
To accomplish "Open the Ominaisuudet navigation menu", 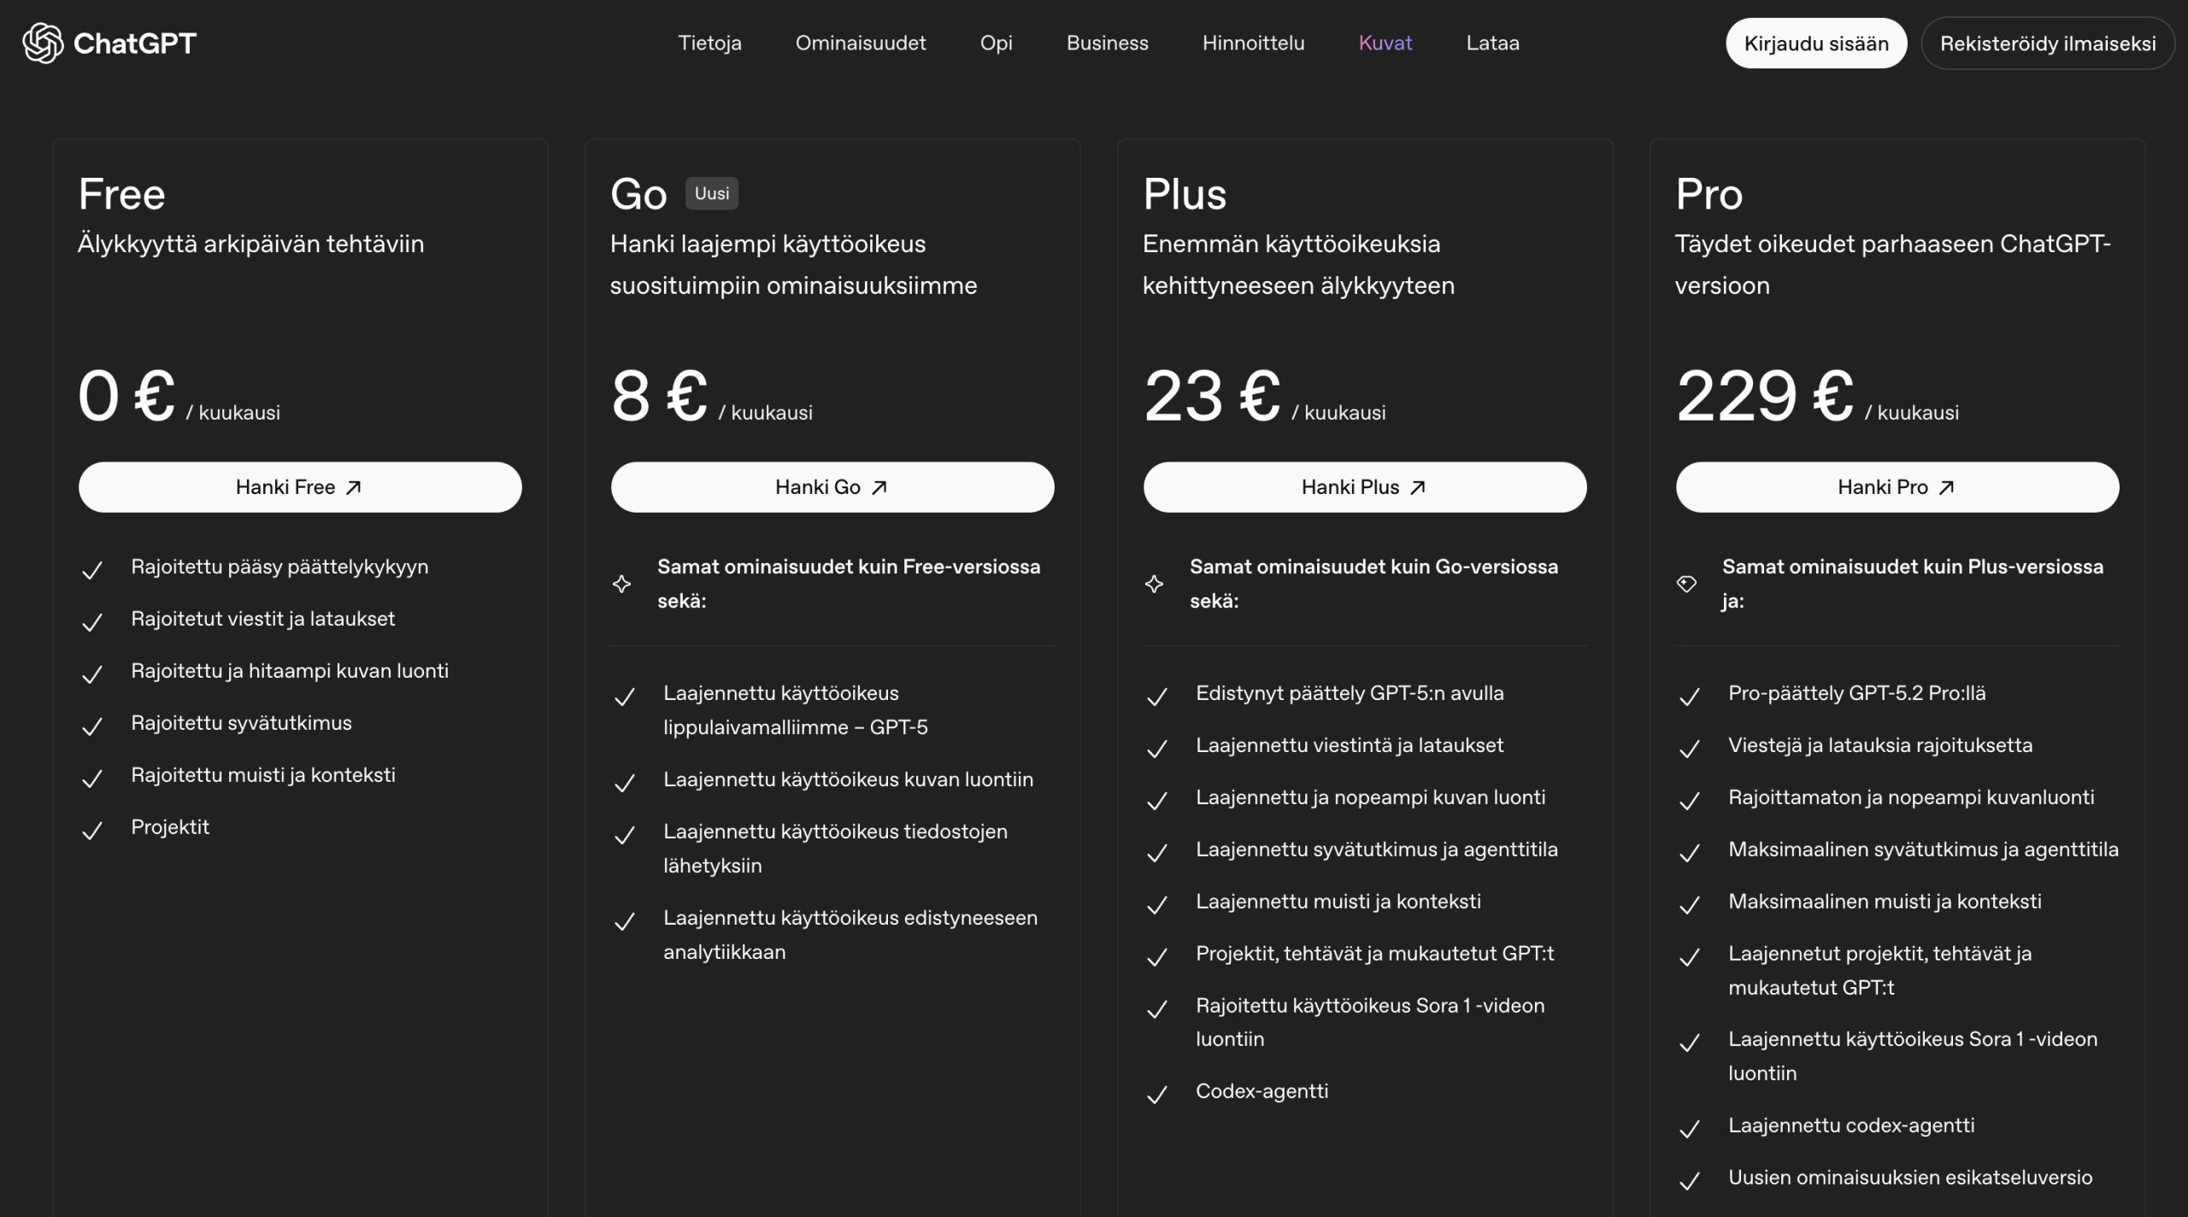I will coord(861,43).
